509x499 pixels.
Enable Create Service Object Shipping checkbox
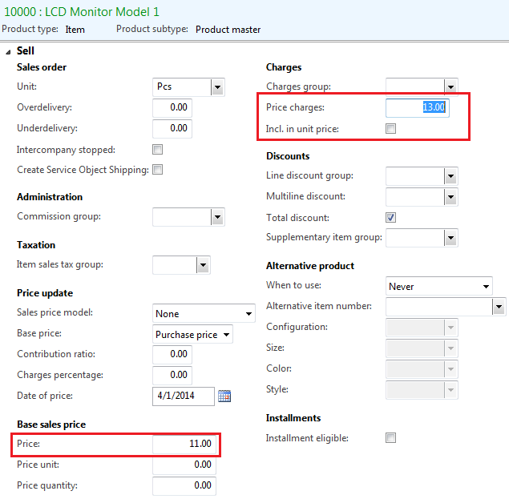pos(158,170)
